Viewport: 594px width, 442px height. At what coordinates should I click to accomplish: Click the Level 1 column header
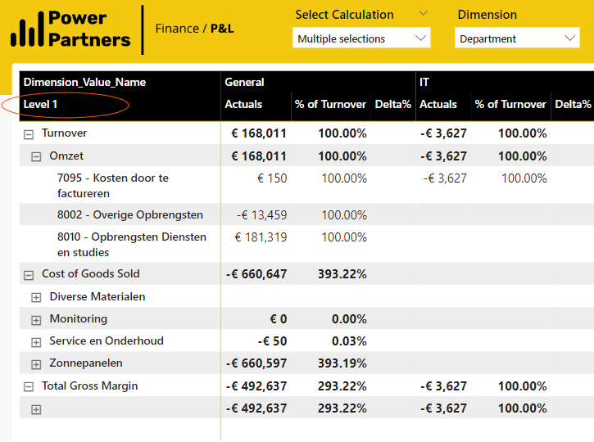click(x=40, y=105)
